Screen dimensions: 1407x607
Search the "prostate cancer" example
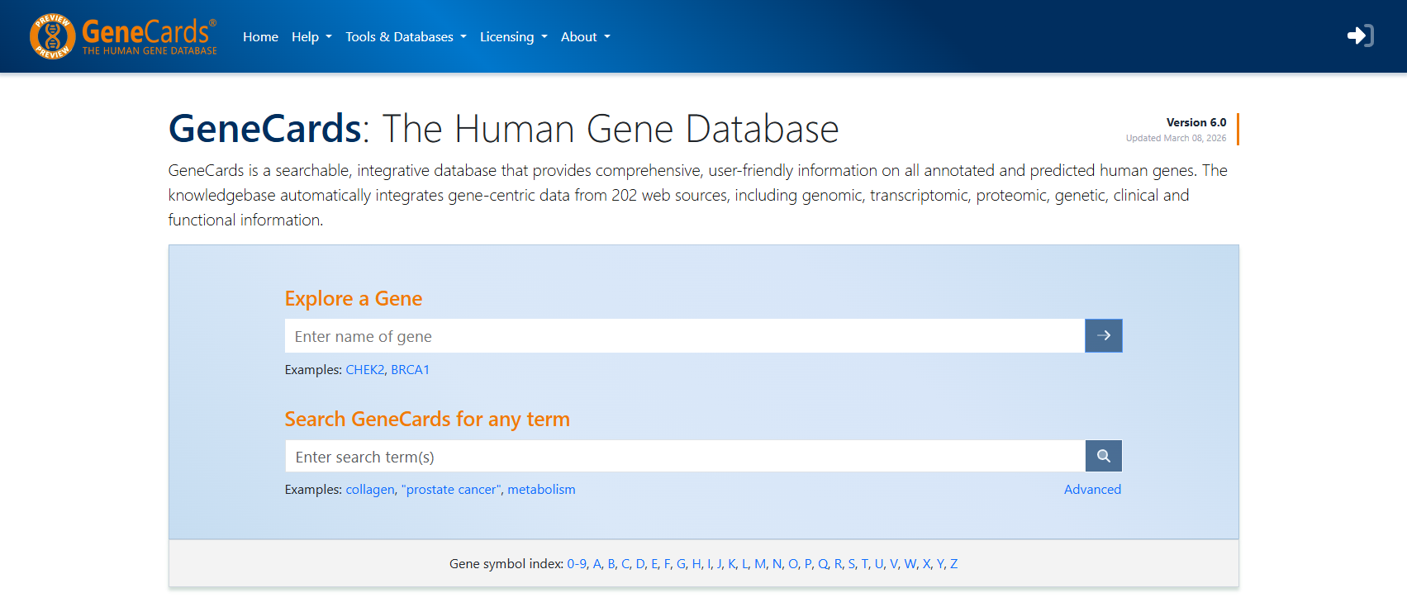pyautogui.click(x=451, y=490)
